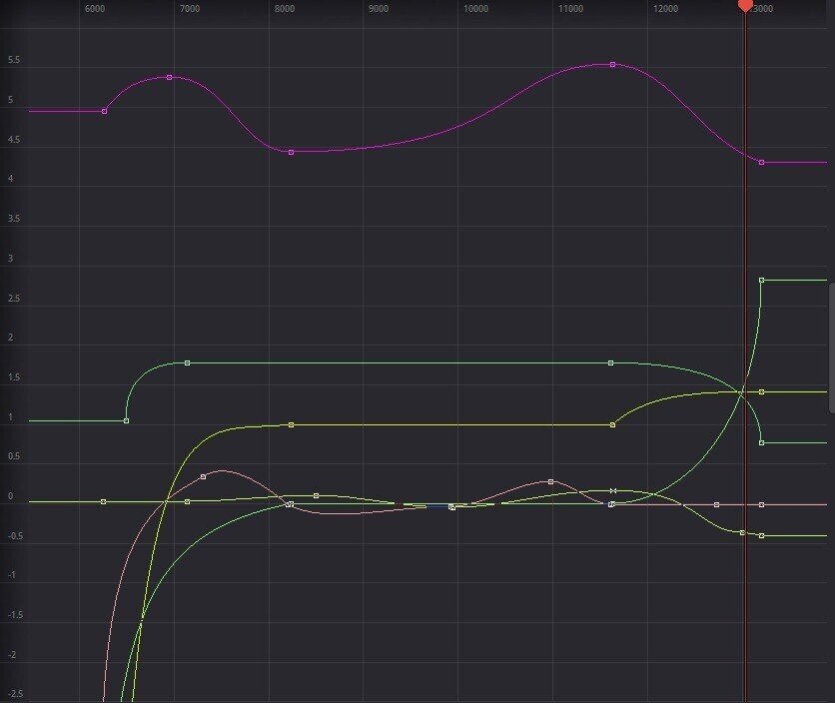Click the 11000 label on time ruler
835x703 pixels.
point(570,9)
